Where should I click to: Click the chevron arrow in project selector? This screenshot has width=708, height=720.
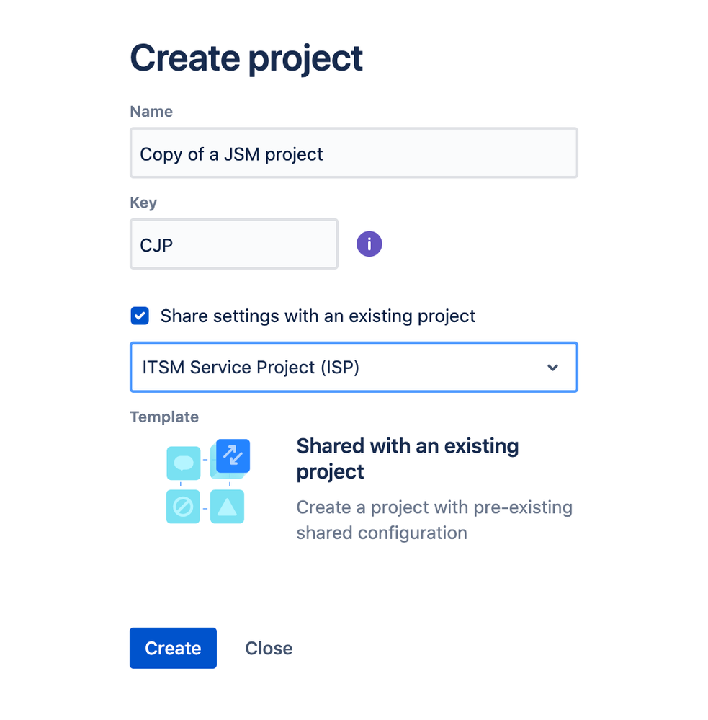[x=552, y=368]
